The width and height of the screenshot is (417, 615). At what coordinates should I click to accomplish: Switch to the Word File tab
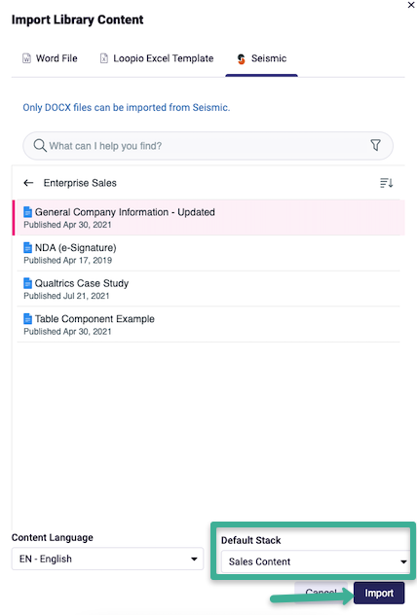[50, 58]
